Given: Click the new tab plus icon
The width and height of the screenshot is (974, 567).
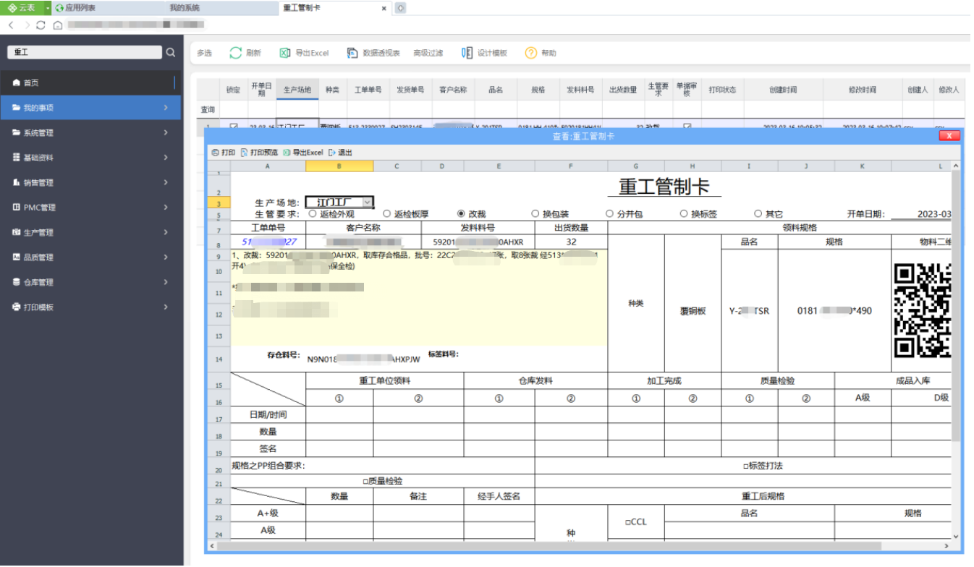Looking at the screenshot, I should 400,8.
